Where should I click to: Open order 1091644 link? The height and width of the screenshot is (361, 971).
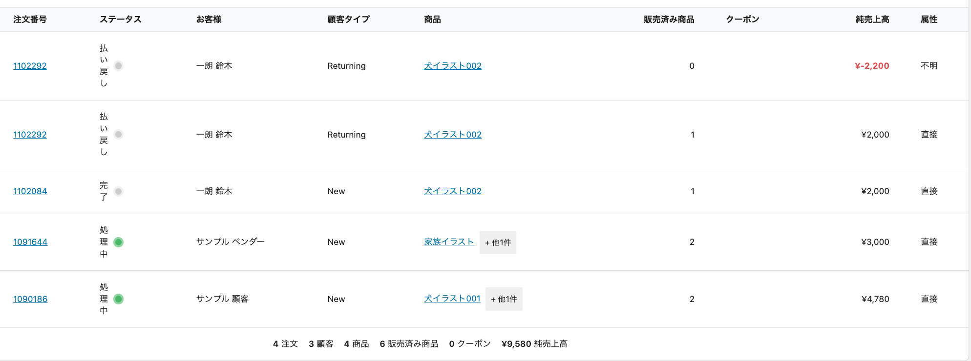click(30, 242)
